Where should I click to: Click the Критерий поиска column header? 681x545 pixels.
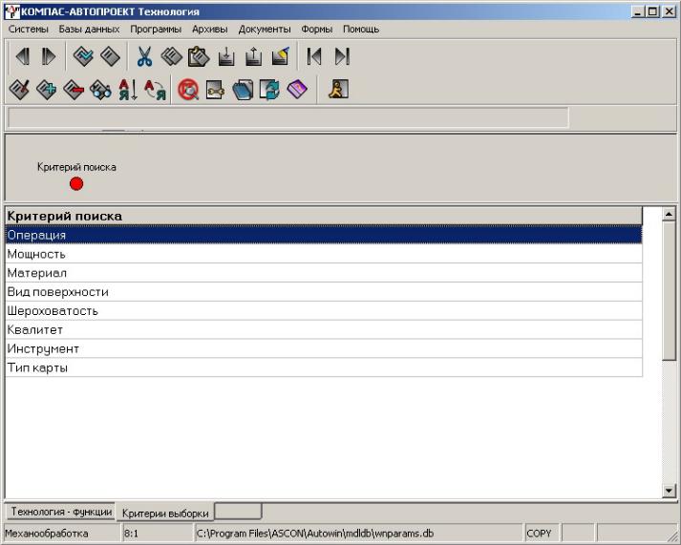pos(324,216)
